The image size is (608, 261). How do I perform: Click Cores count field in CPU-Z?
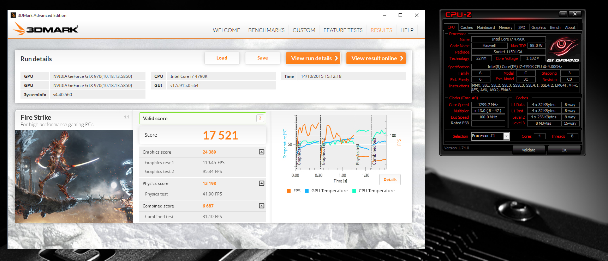click(539, 136)
